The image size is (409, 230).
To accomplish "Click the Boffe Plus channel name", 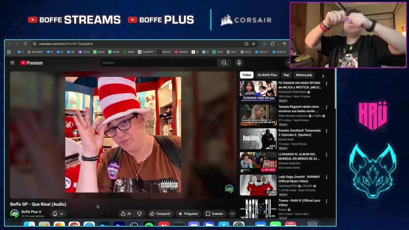I will pos(30,212).
